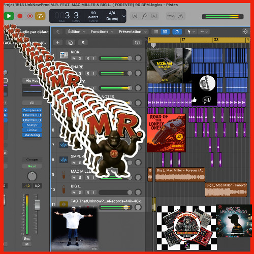Solo the KICK track
The width and height of the screenshot is (254, 254).
(x=80, y=58)
